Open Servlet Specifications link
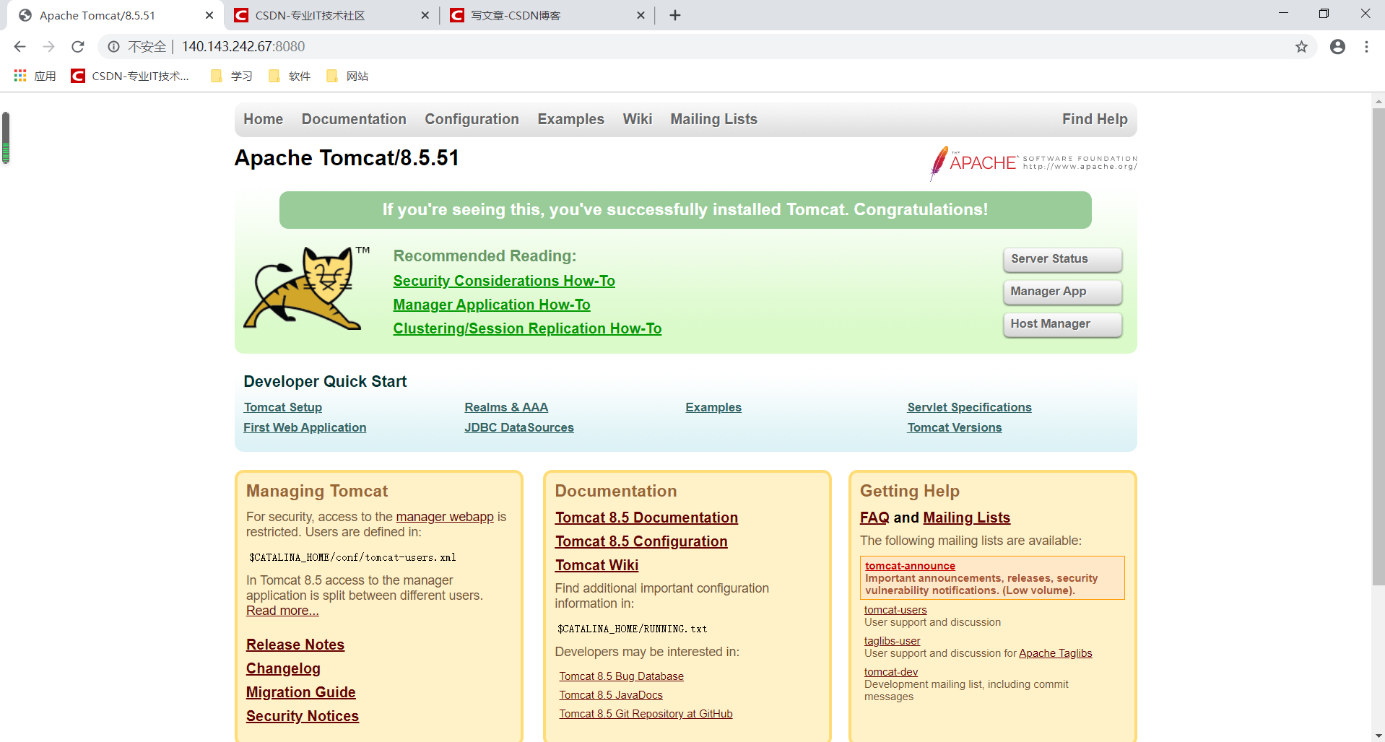Viewport: 1385px width, 742px height. pyautogui.click(x=969, y=407)
